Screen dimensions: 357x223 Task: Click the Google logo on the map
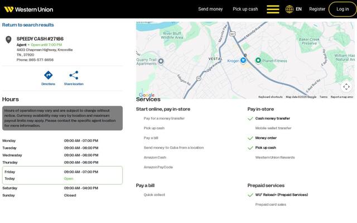tap(147, 95)
